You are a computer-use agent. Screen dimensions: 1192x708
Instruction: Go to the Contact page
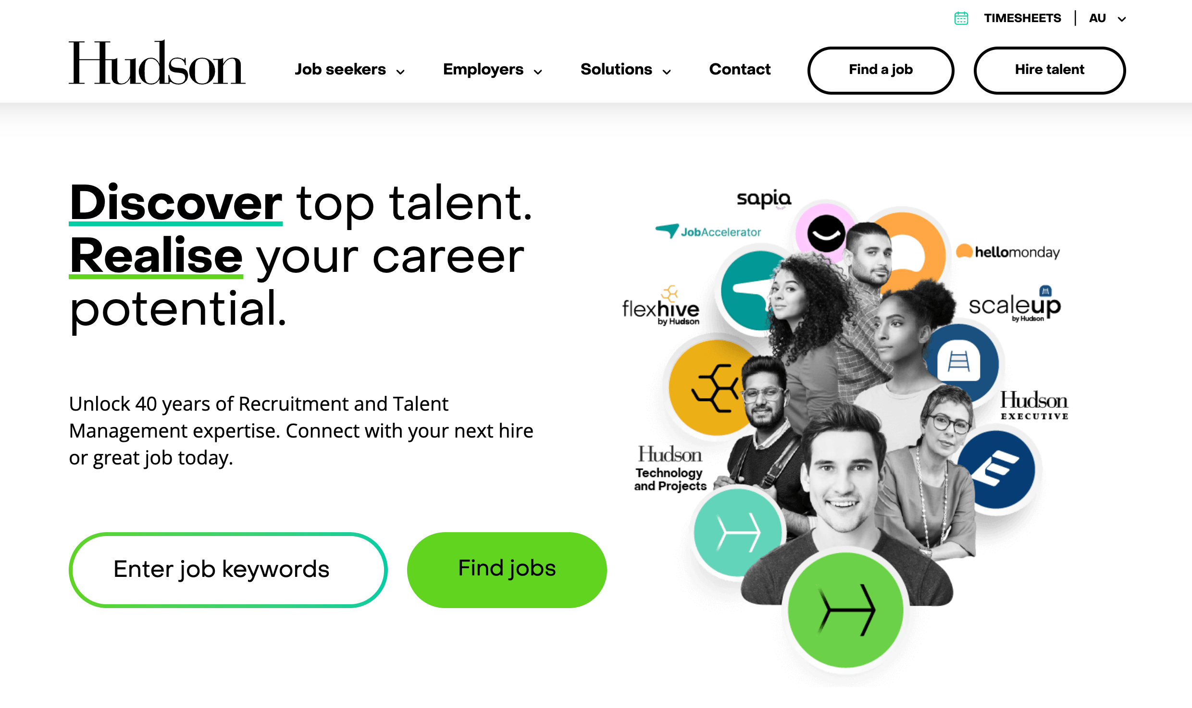pos(740,70)
